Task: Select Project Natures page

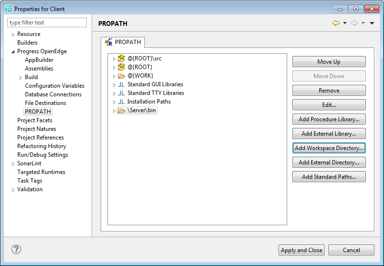Action: click(x=36, y=129)
